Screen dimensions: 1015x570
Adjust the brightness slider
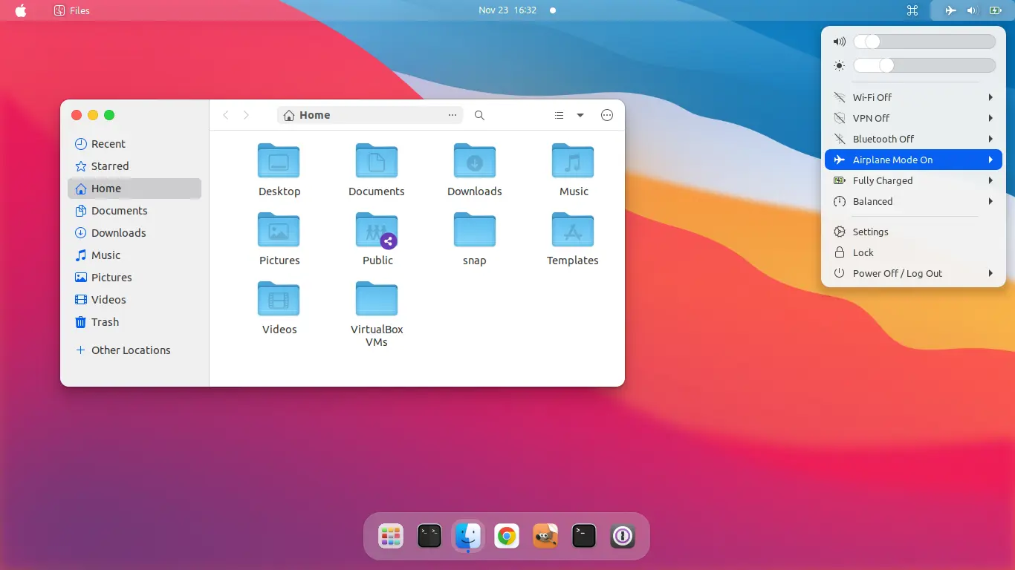886,65
